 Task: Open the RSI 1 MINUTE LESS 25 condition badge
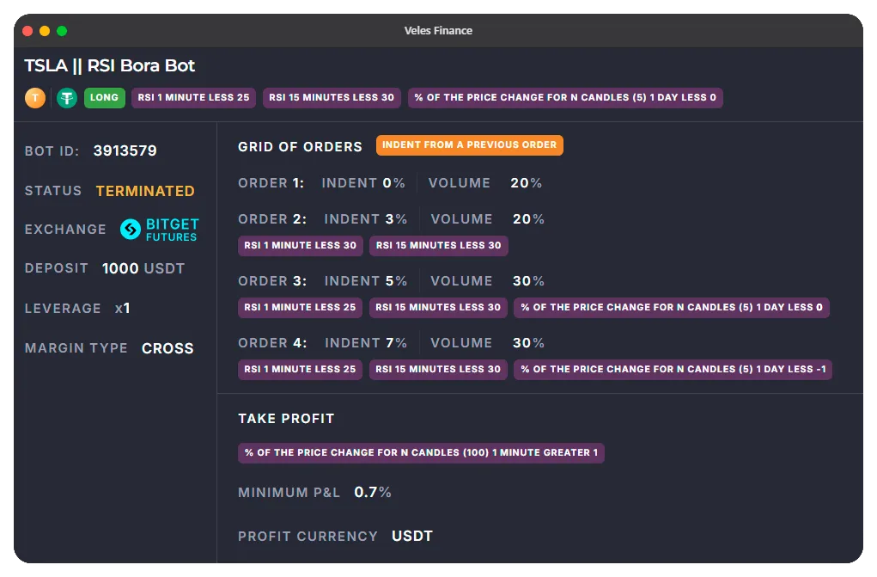coord(193,98)
